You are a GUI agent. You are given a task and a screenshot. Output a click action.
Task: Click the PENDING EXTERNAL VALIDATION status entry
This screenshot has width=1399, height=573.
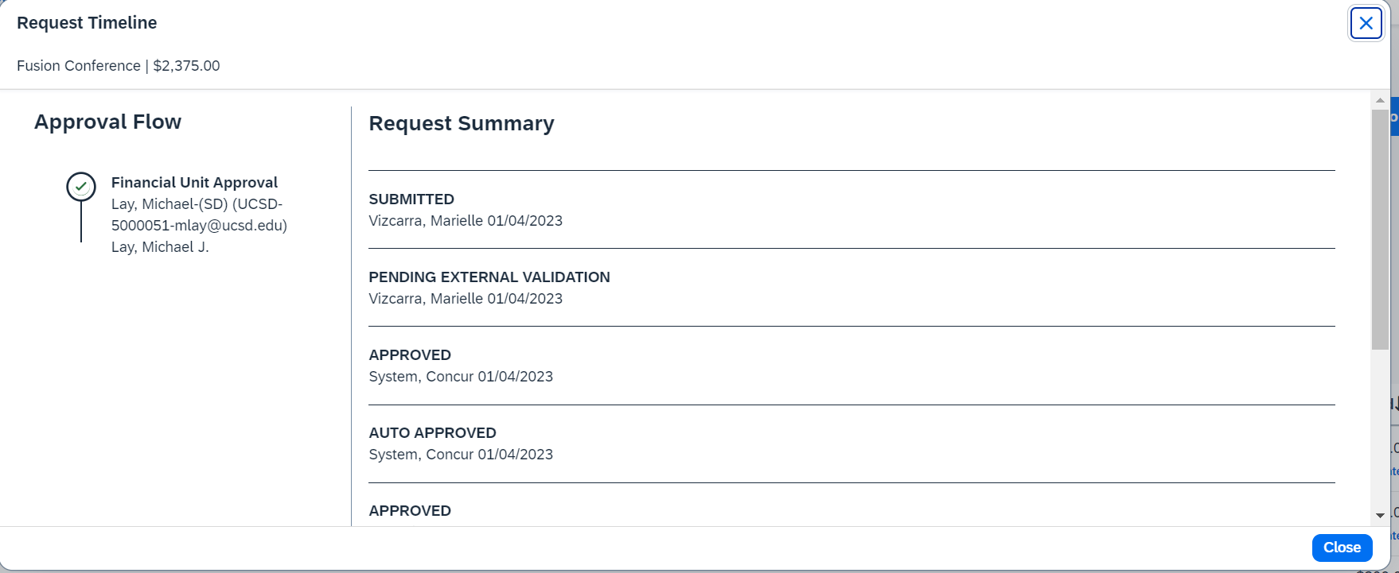pyautogui.click(x=489, y=277)
